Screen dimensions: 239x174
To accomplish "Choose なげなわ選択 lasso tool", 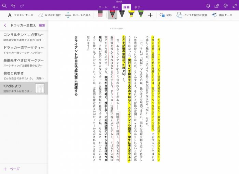I will click(50, 15).
